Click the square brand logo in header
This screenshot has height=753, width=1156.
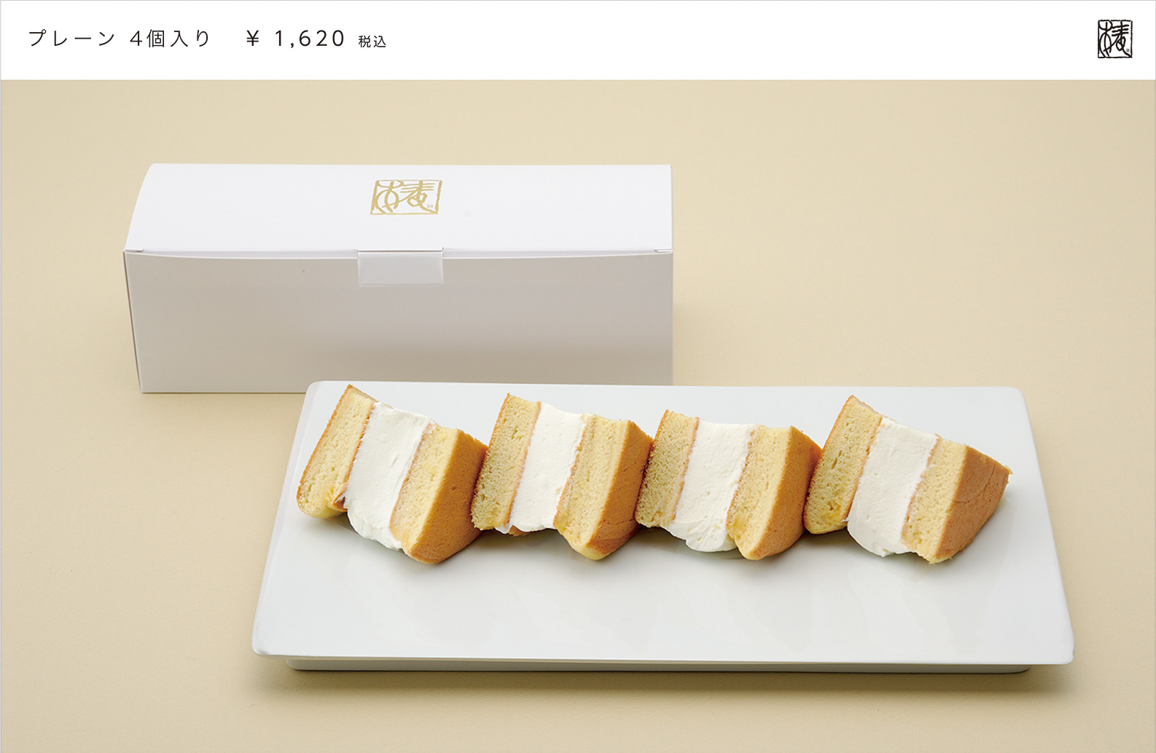[x=1114, y=39]
